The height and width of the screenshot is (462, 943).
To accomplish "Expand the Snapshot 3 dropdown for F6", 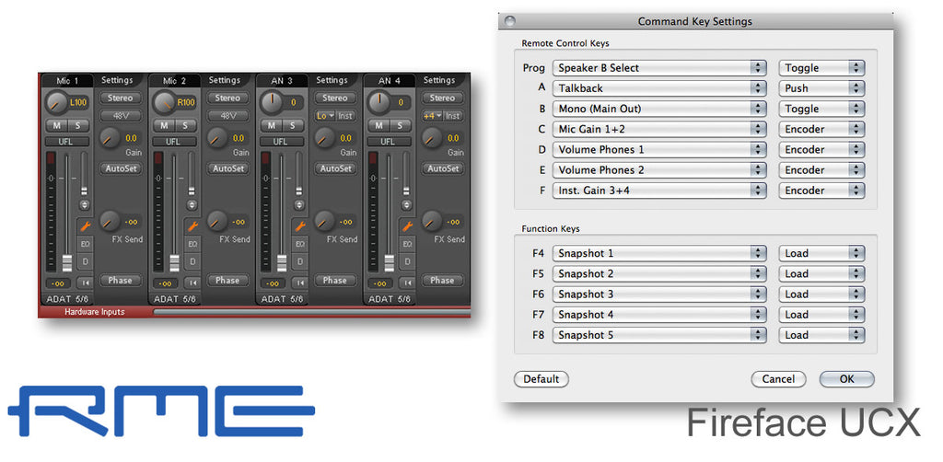I will coord(659,295).
